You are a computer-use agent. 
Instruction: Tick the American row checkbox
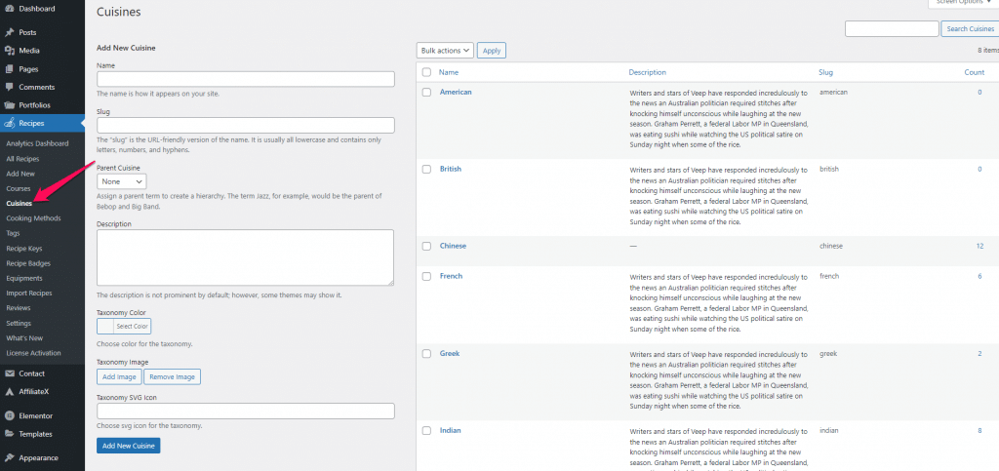click(427, 93)
